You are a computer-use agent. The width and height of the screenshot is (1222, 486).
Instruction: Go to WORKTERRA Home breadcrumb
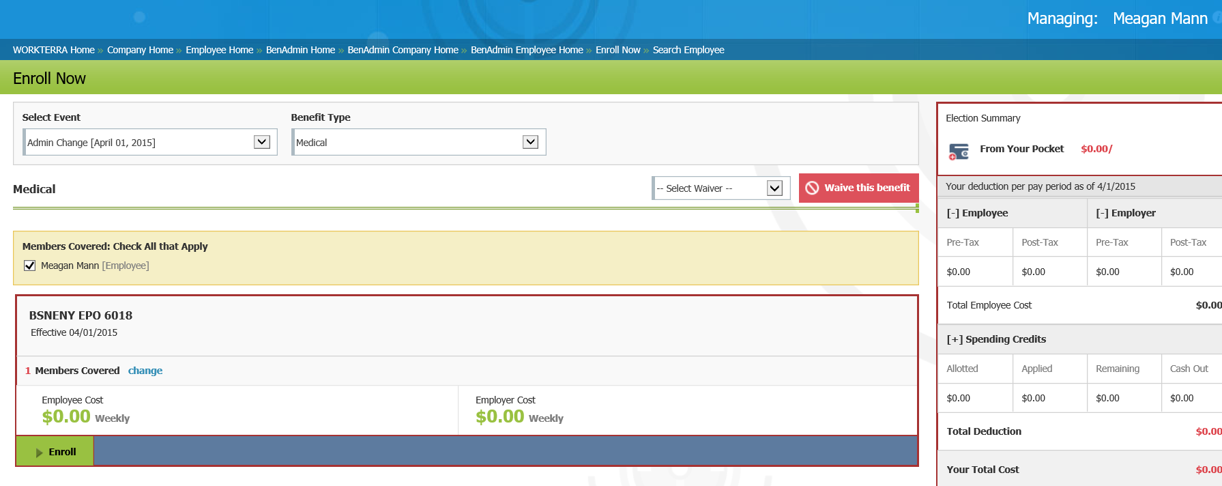[54, 50]
